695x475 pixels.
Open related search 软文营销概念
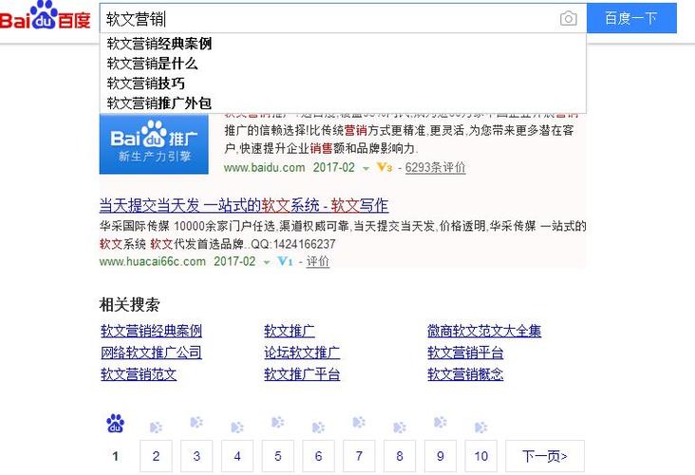pos(465,374)
